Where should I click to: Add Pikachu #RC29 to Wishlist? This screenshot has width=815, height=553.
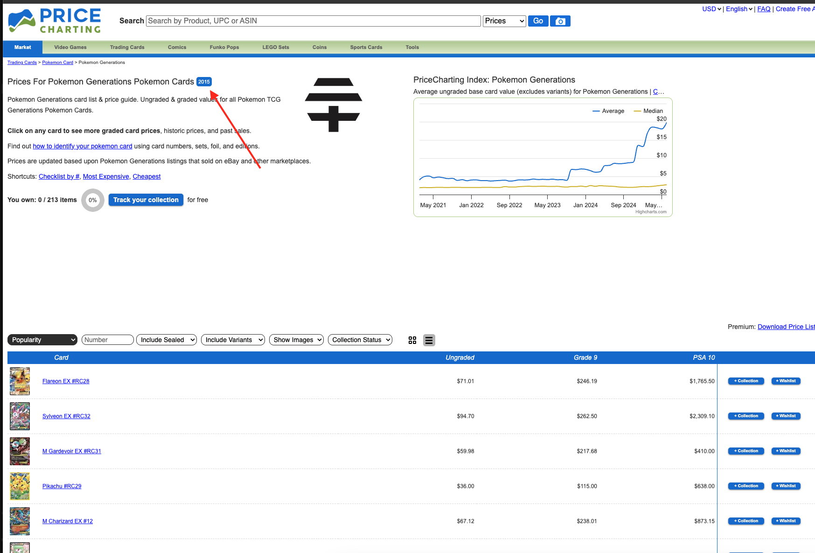point(786,486)
